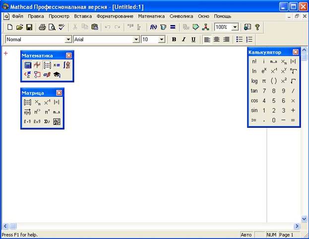Open the Правка menu
The height and width of the screenshot is (239, 309).
pos(36,16)
